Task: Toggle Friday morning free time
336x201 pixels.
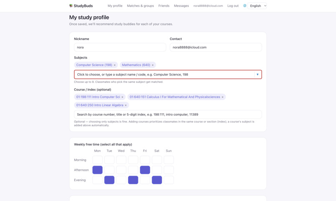Action: [145, 160]
